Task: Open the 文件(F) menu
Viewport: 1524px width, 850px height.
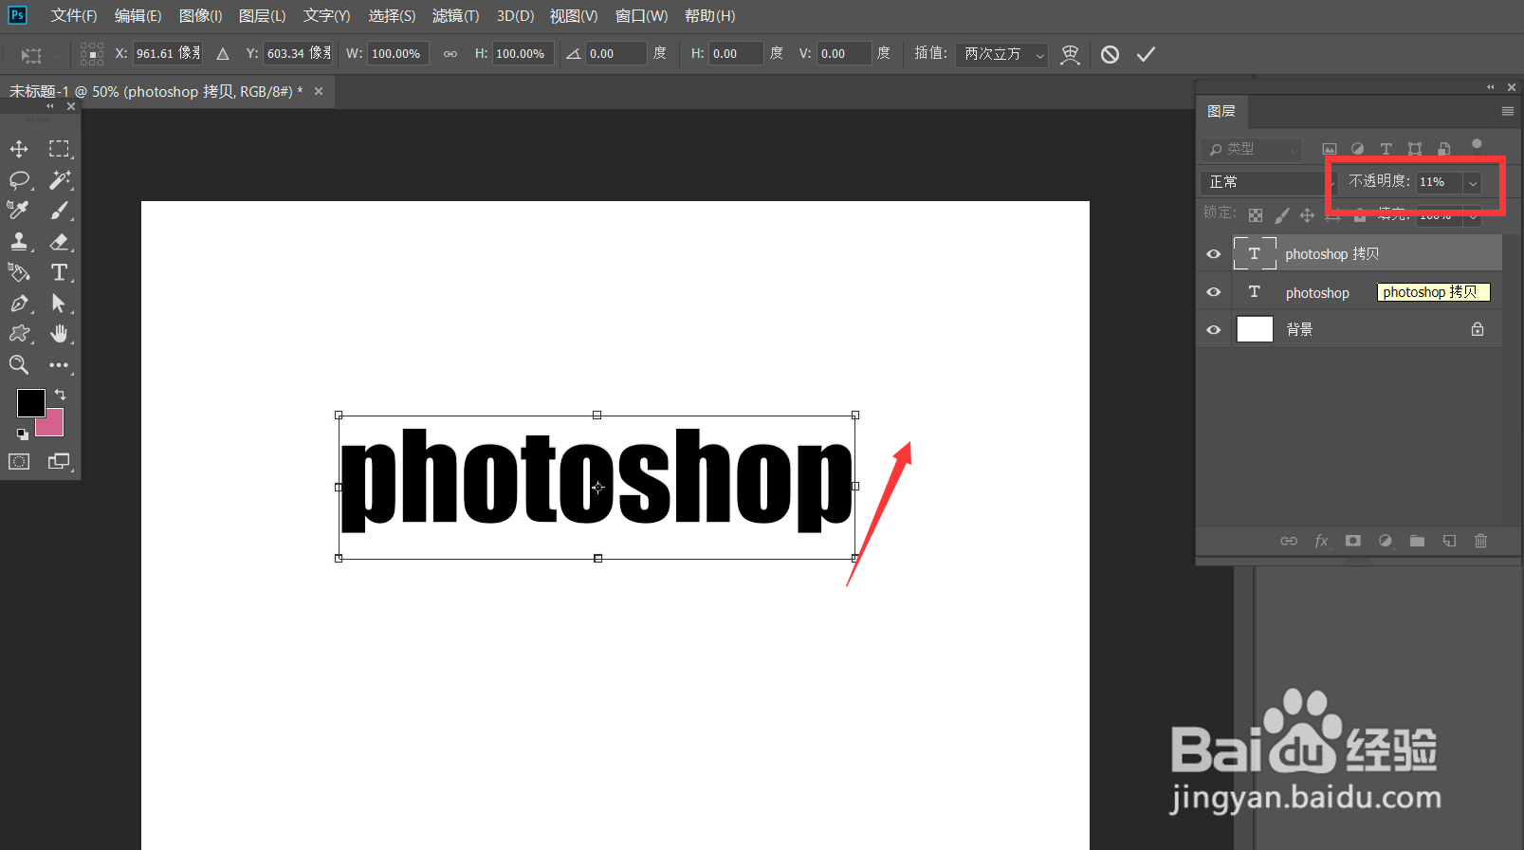Action: click(74, 16)
